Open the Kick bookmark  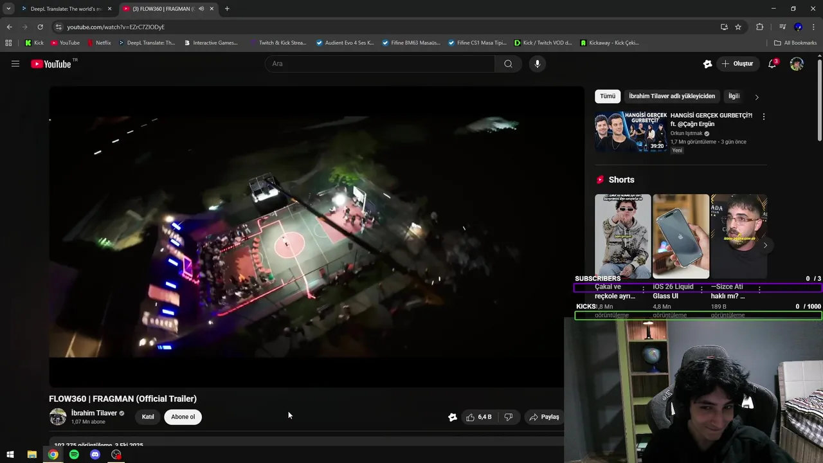34,43
